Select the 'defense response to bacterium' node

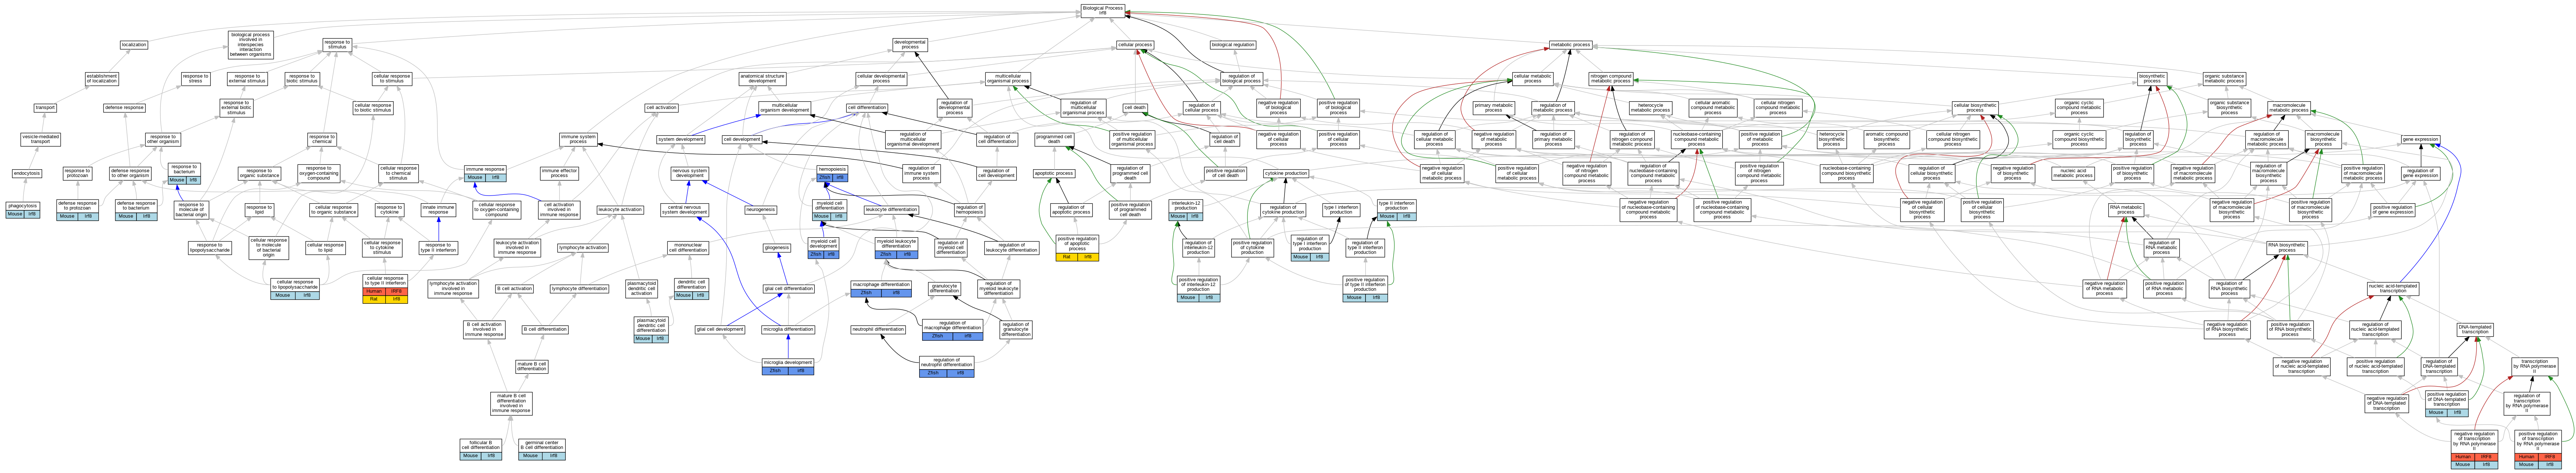(x=136, y=209)
